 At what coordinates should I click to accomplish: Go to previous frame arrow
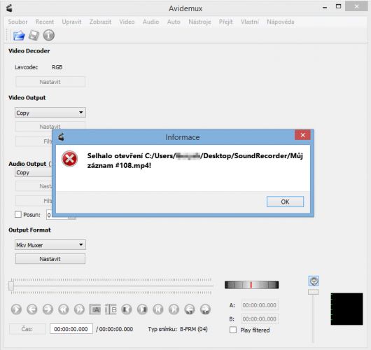(32, 309)
